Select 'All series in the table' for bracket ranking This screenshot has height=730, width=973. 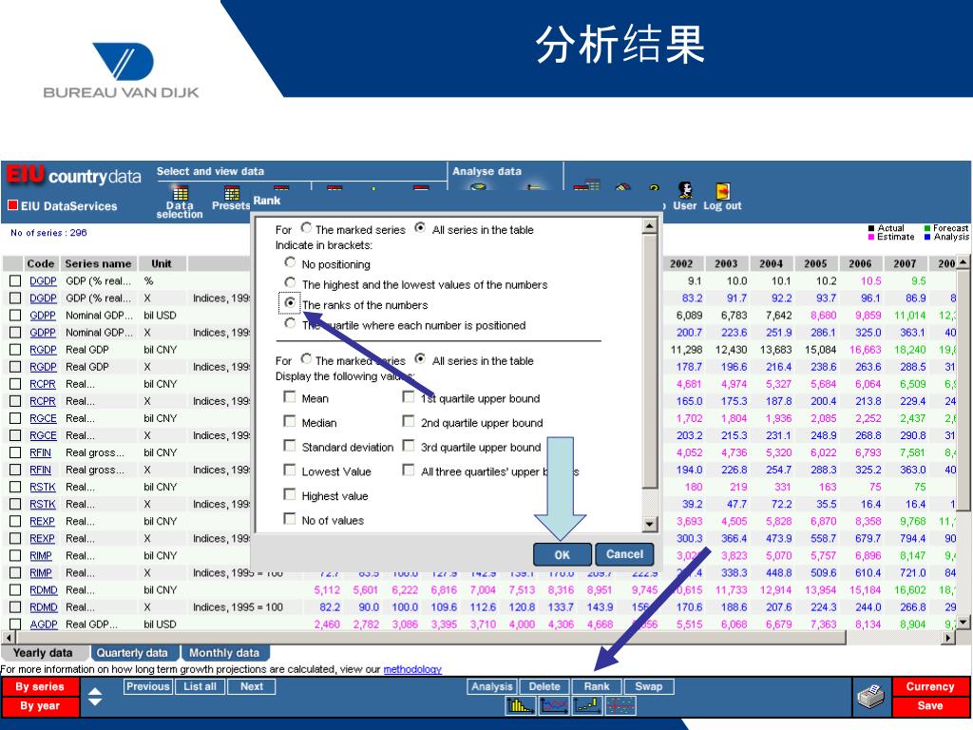[420, 228]
